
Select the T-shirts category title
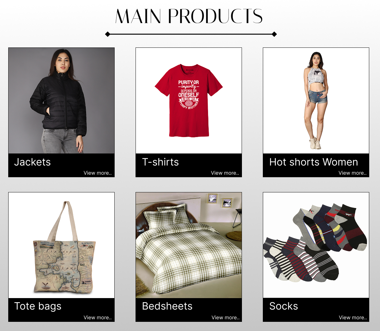pyautogui.click(x=161, y=162)
